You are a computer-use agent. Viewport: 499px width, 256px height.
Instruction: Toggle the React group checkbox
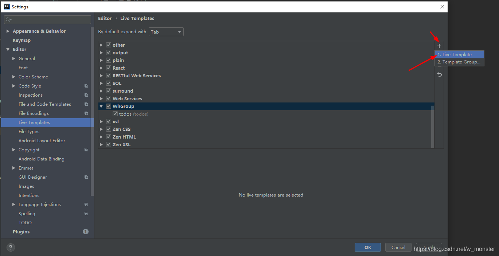click(109, 68)
